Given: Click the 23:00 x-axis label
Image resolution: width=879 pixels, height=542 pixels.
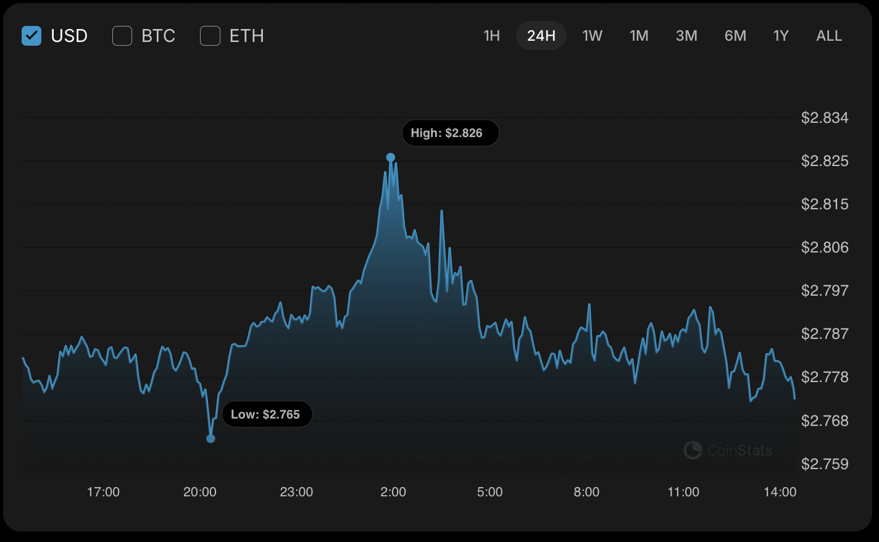Looking at the screenshot, I should click(x=296, y=492).
